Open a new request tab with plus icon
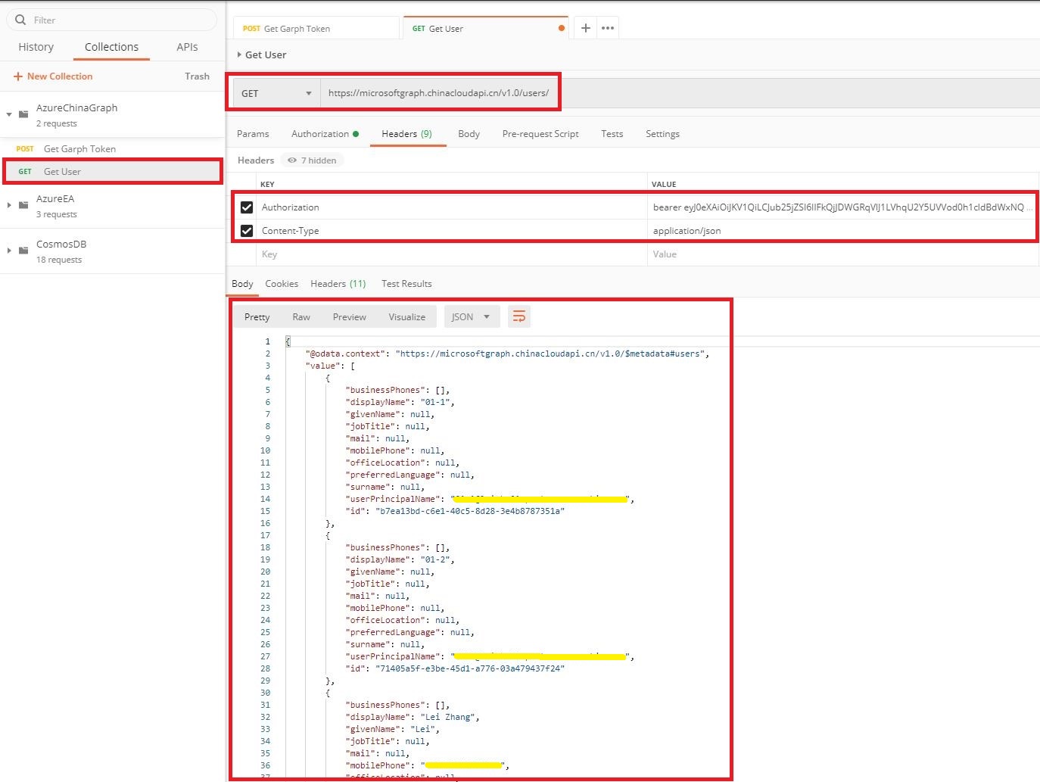1040x782 pixels. [585, 28]
